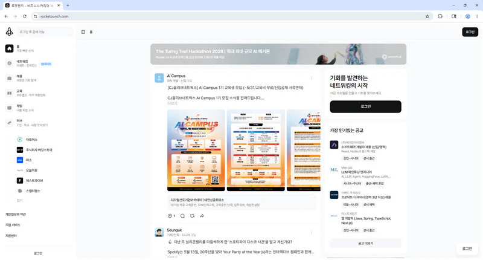Focus the sidebar search field

point(44,32)
